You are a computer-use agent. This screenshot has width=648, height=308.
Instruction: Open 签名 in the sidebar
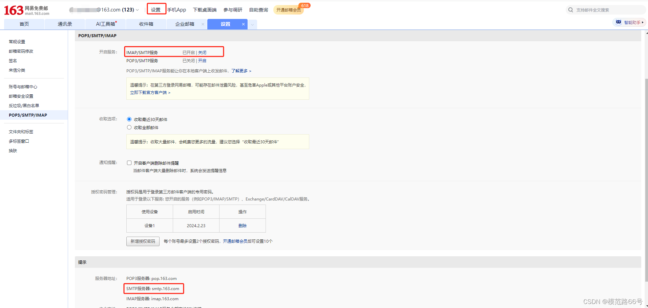pyautogui.click(x=13, y=61)
